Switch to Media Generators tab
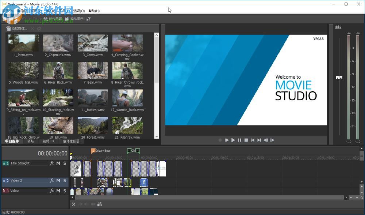The width and height of the screenshot is (365, 215). click(x=71, y=141)
